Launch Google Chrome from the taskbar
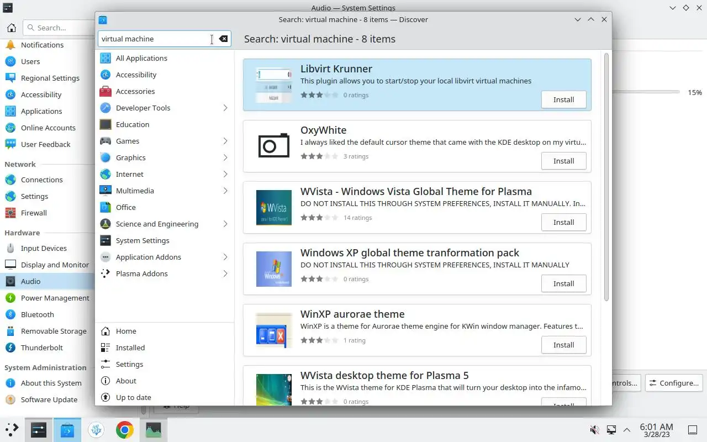 pyautogui.click(x=125, y=429)
